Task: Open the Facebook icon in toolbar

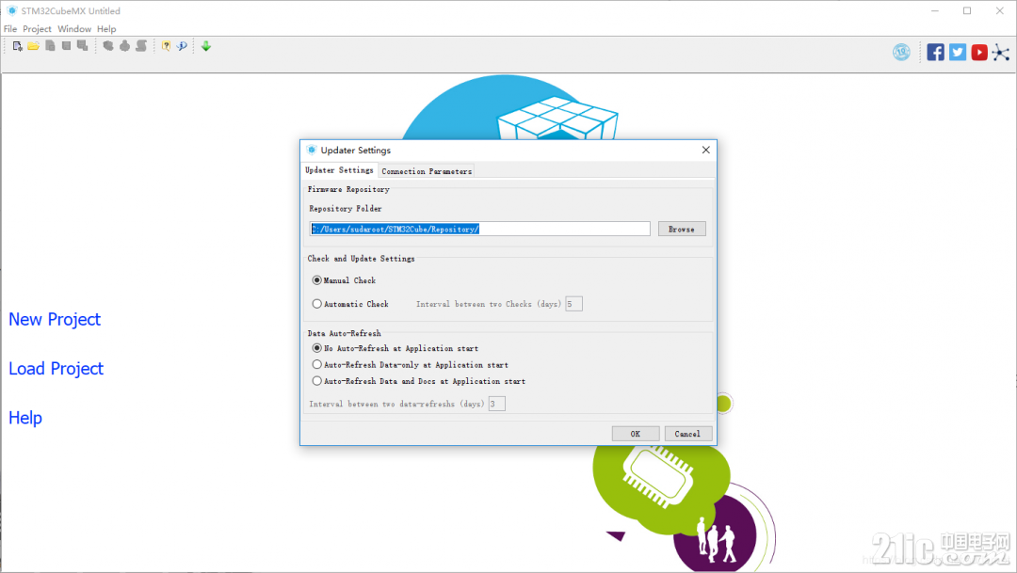Action: point(935,52)
